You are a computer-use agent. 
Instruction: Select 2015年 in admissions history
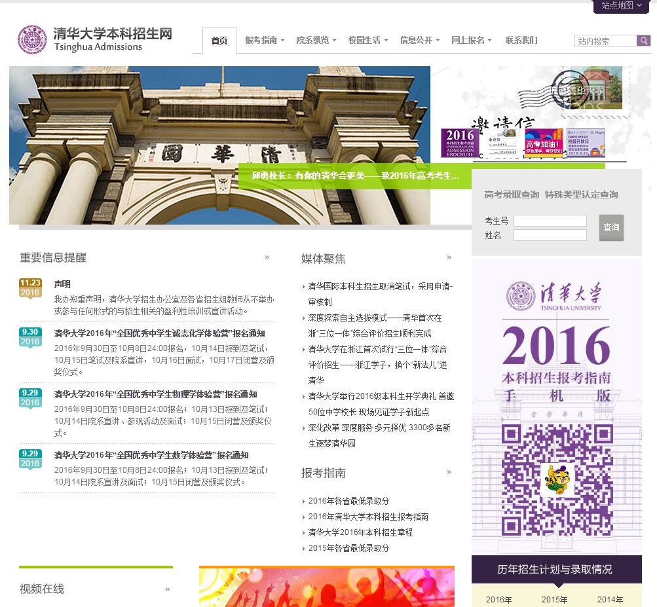coord(554,599)
